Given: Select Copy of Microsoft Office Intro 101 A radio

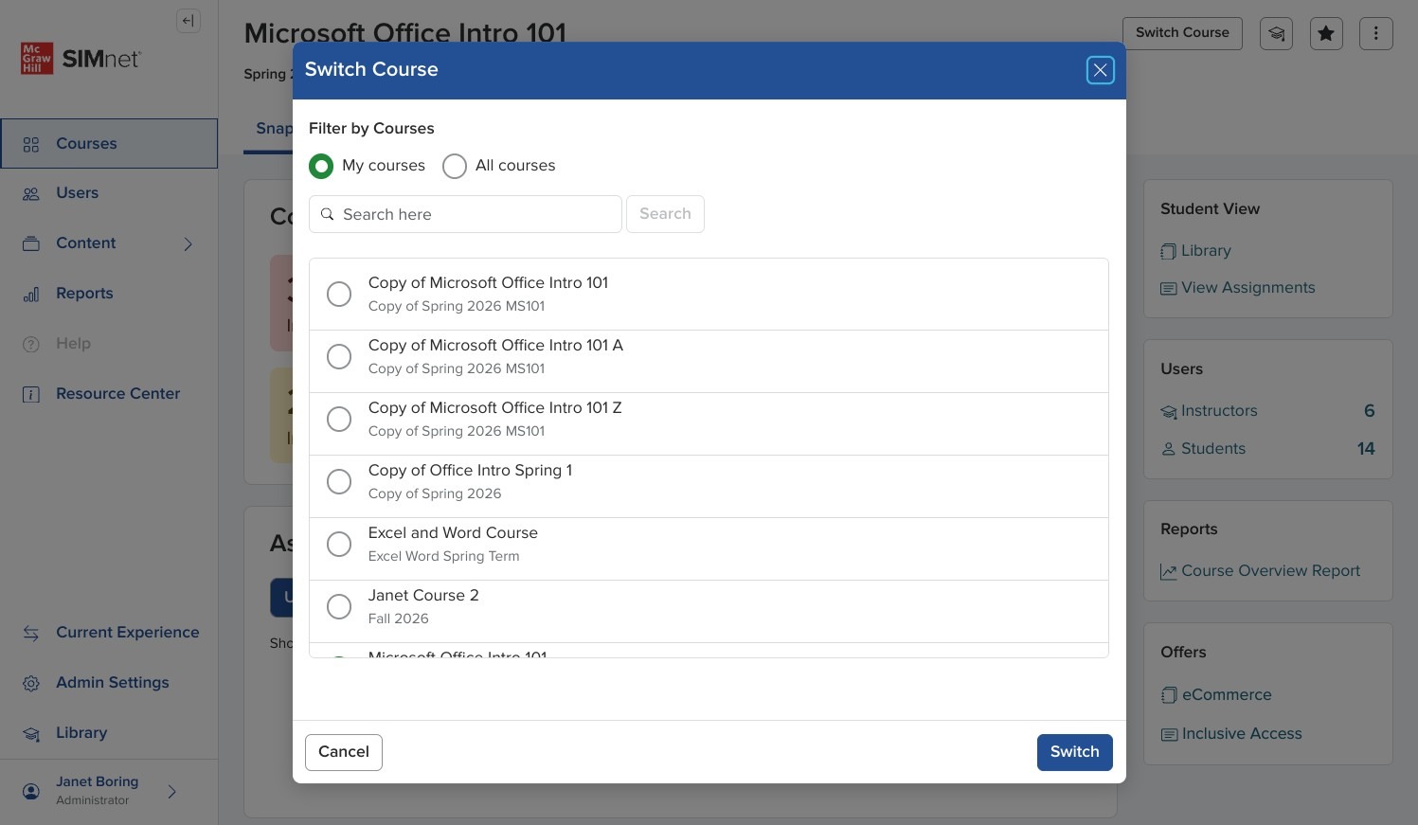Looking at the screenshot, I should pos(339,356).
